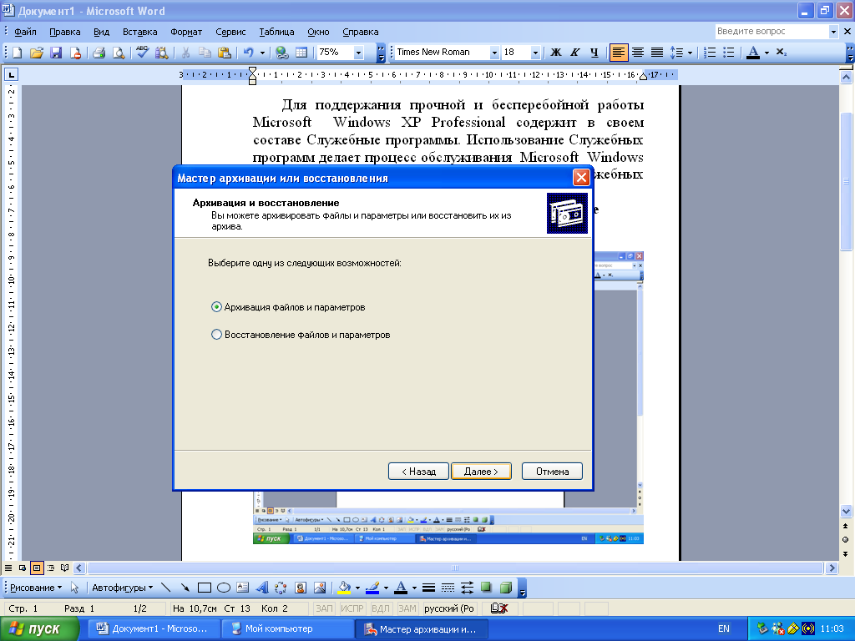Viewport: 855px width, 641px height.
Task: Open the Таблица menu
Action: point(276,32)
